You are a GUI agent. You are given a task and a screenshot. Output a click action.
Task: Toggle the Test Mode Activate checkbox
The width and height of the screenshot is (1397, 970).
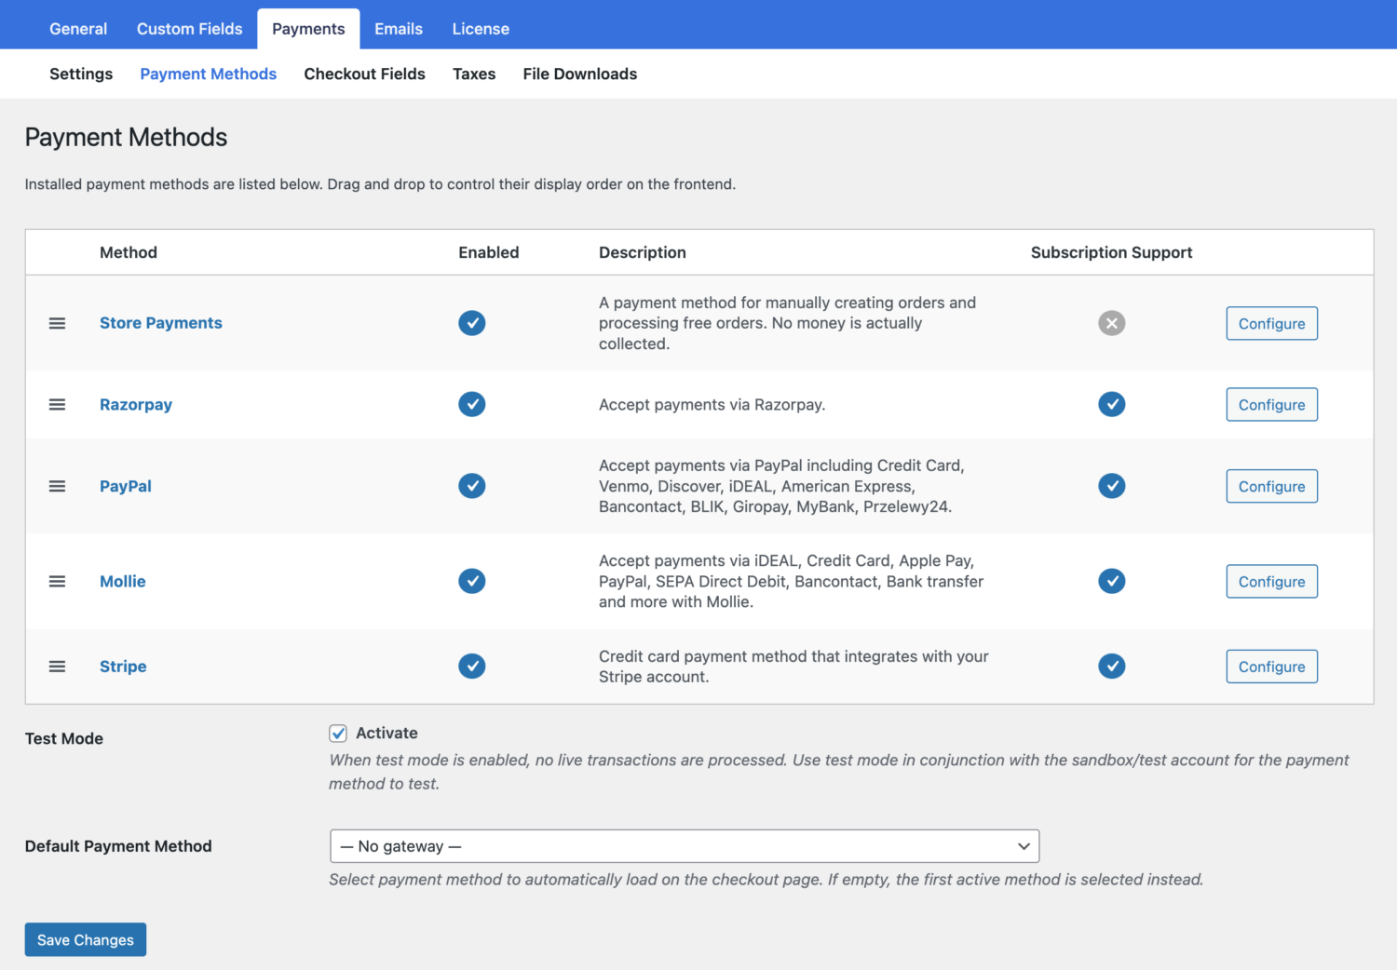pos(338,734)
